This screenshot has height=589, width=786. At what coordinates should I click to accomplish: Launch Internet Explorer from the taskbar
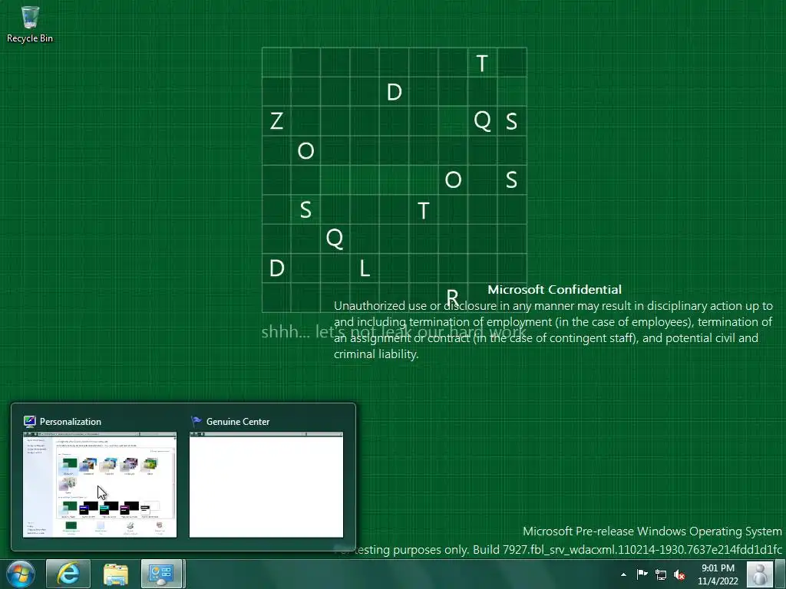tap(68, 574)
